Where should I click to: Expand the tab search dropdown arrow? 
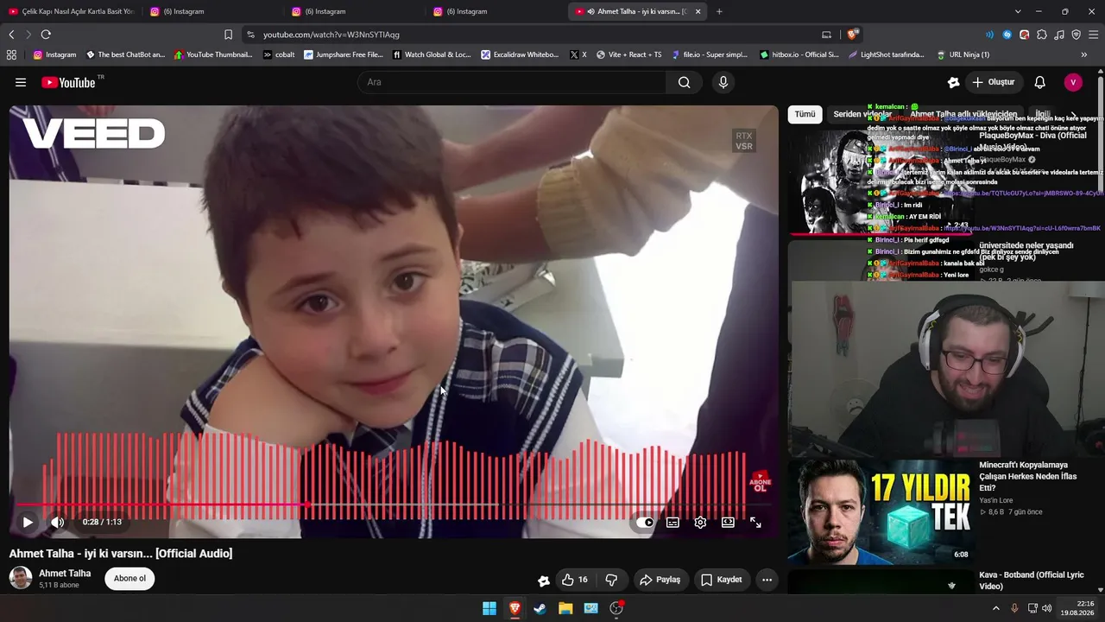click(x=1018, y=11)
